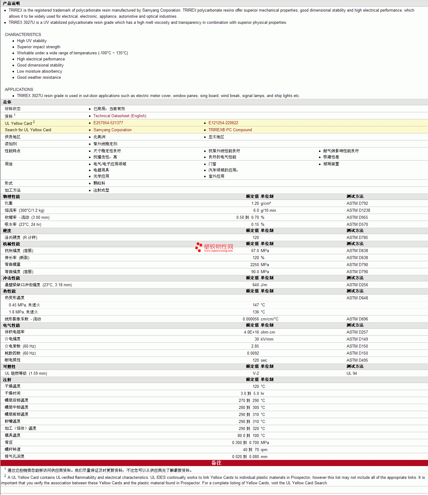Select the 'Low moisture absorbency' bullet

(x=40, y=71)
